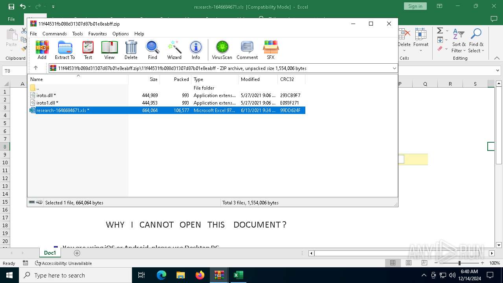Image resolution: width=503 pixels, height=283 pixels.
Task: Open Tools menu in WinRAR
Action: pos(77,34)
